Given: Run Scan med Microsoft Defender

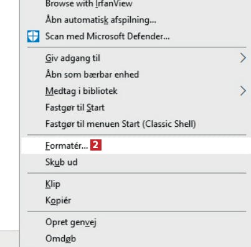Looking at the screenshot, I should pyautogui.click(x=135, y=37).
